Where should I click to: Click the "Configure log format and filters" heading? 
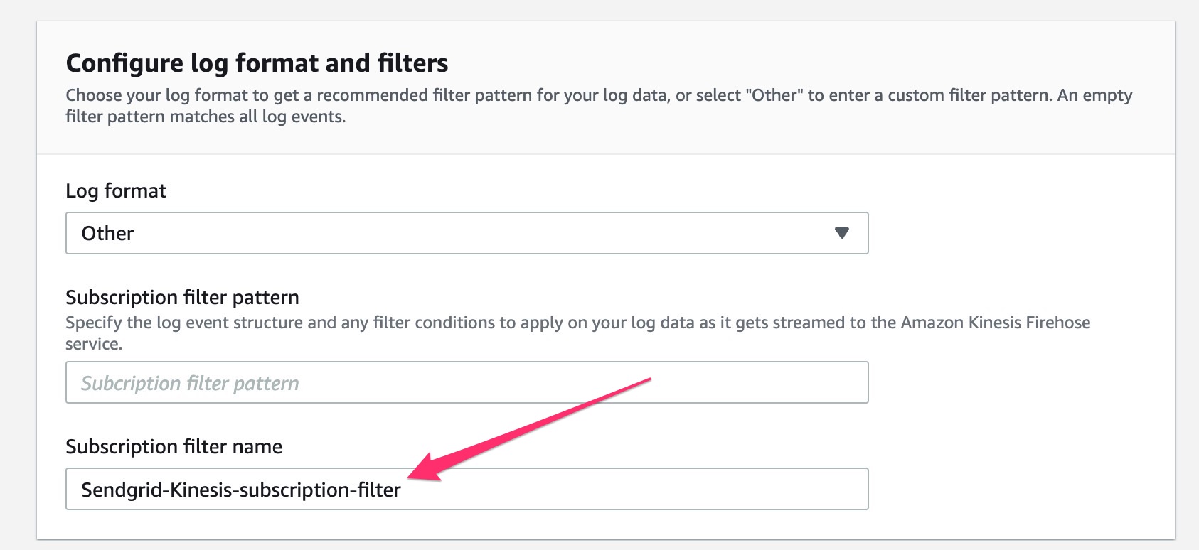click(257, 63)
